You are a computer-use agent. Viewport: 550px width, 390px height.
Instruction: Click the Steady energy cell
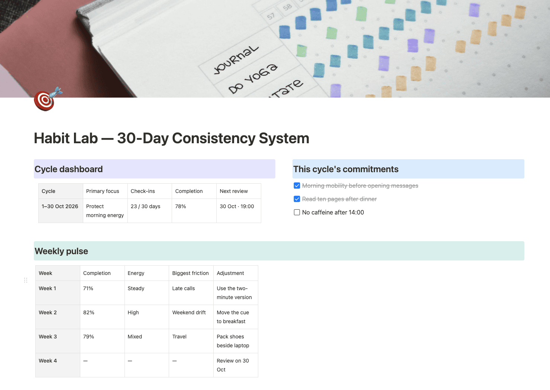[147, 293]
